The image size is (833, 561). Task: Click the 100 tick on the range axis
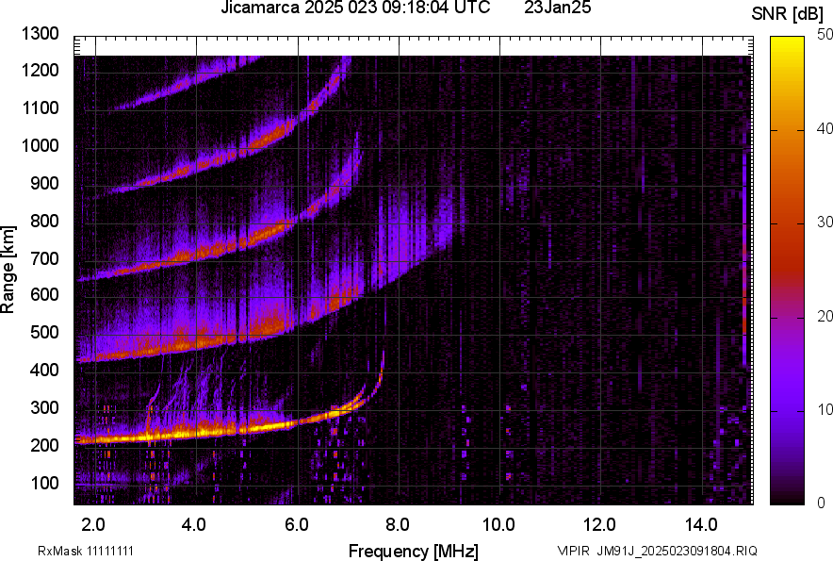pyautogui.click(x=43, y=483)
